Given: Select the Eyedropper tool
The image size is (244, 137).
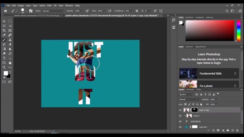Looking at the screenshot, I should 4,35.
